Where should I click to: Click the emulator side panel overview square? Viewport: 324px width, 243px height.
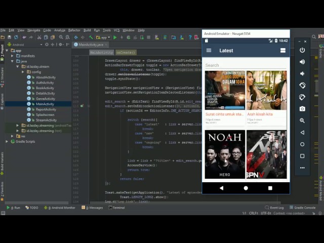(302, 156)
